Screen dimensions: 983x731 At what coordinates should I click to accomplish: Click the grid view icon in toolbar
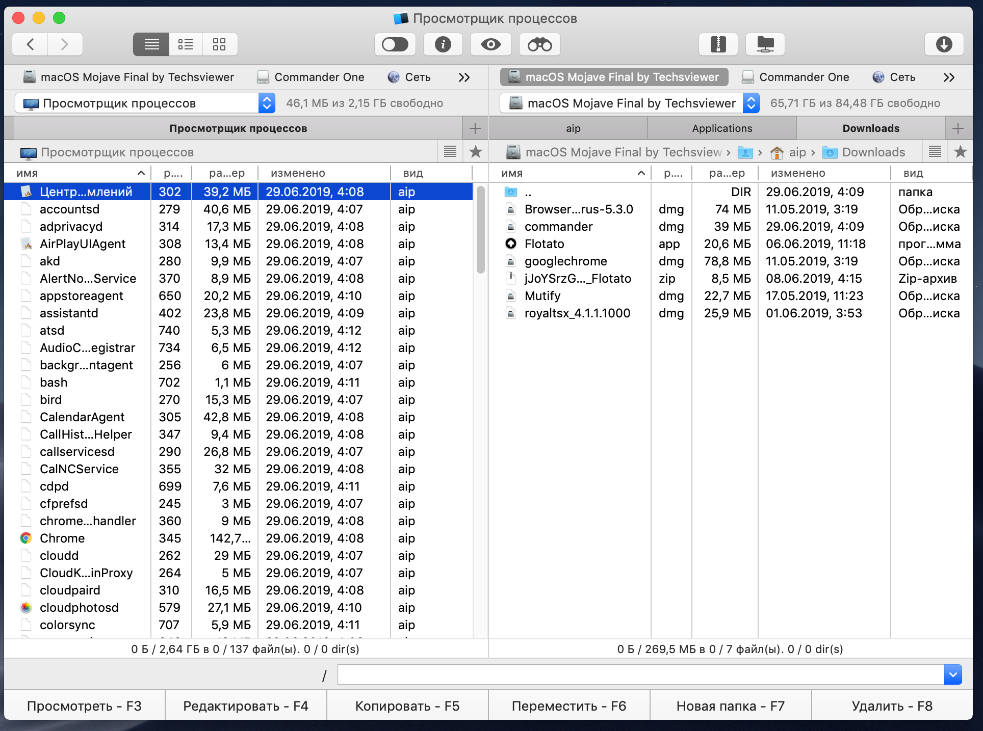(219, 44)
